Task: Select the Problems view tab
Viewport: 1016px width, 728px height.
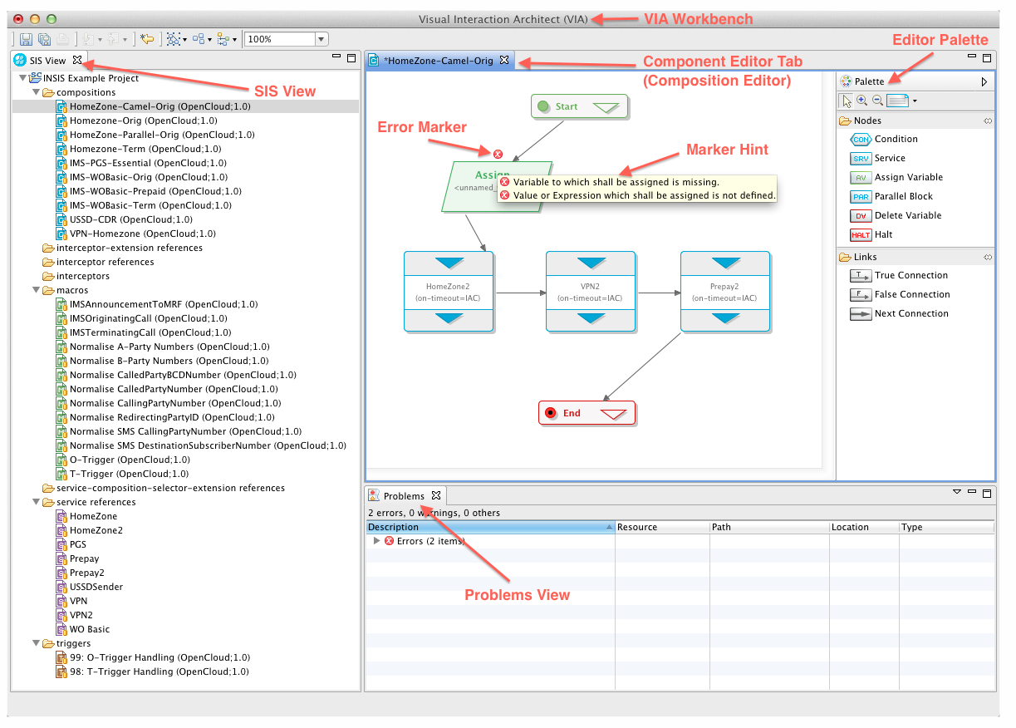Action: [x=404, y=496]
